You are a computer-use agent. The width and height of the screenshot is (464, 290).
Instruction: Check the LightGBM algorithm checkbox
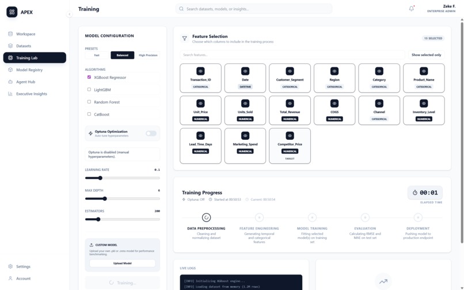[x=89, y=89]
